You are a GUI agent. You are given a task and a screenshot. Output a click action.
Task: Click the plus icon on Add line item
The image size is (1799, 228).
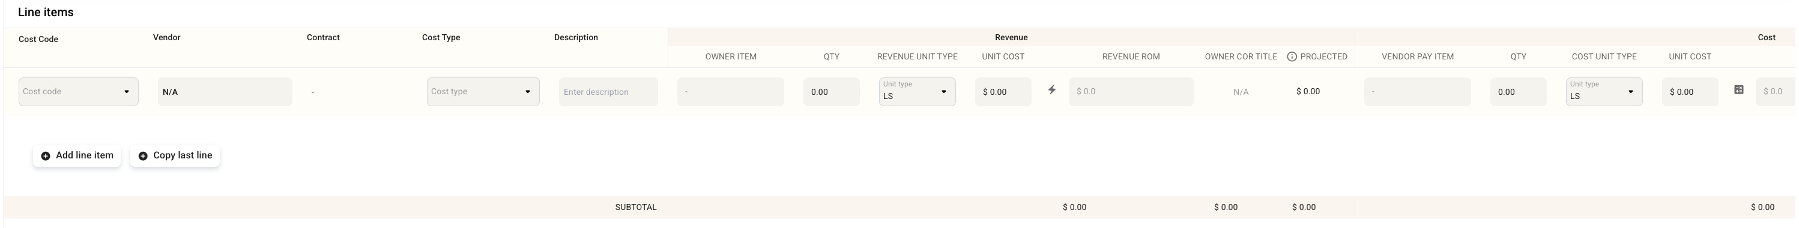[x=46, y=156]
